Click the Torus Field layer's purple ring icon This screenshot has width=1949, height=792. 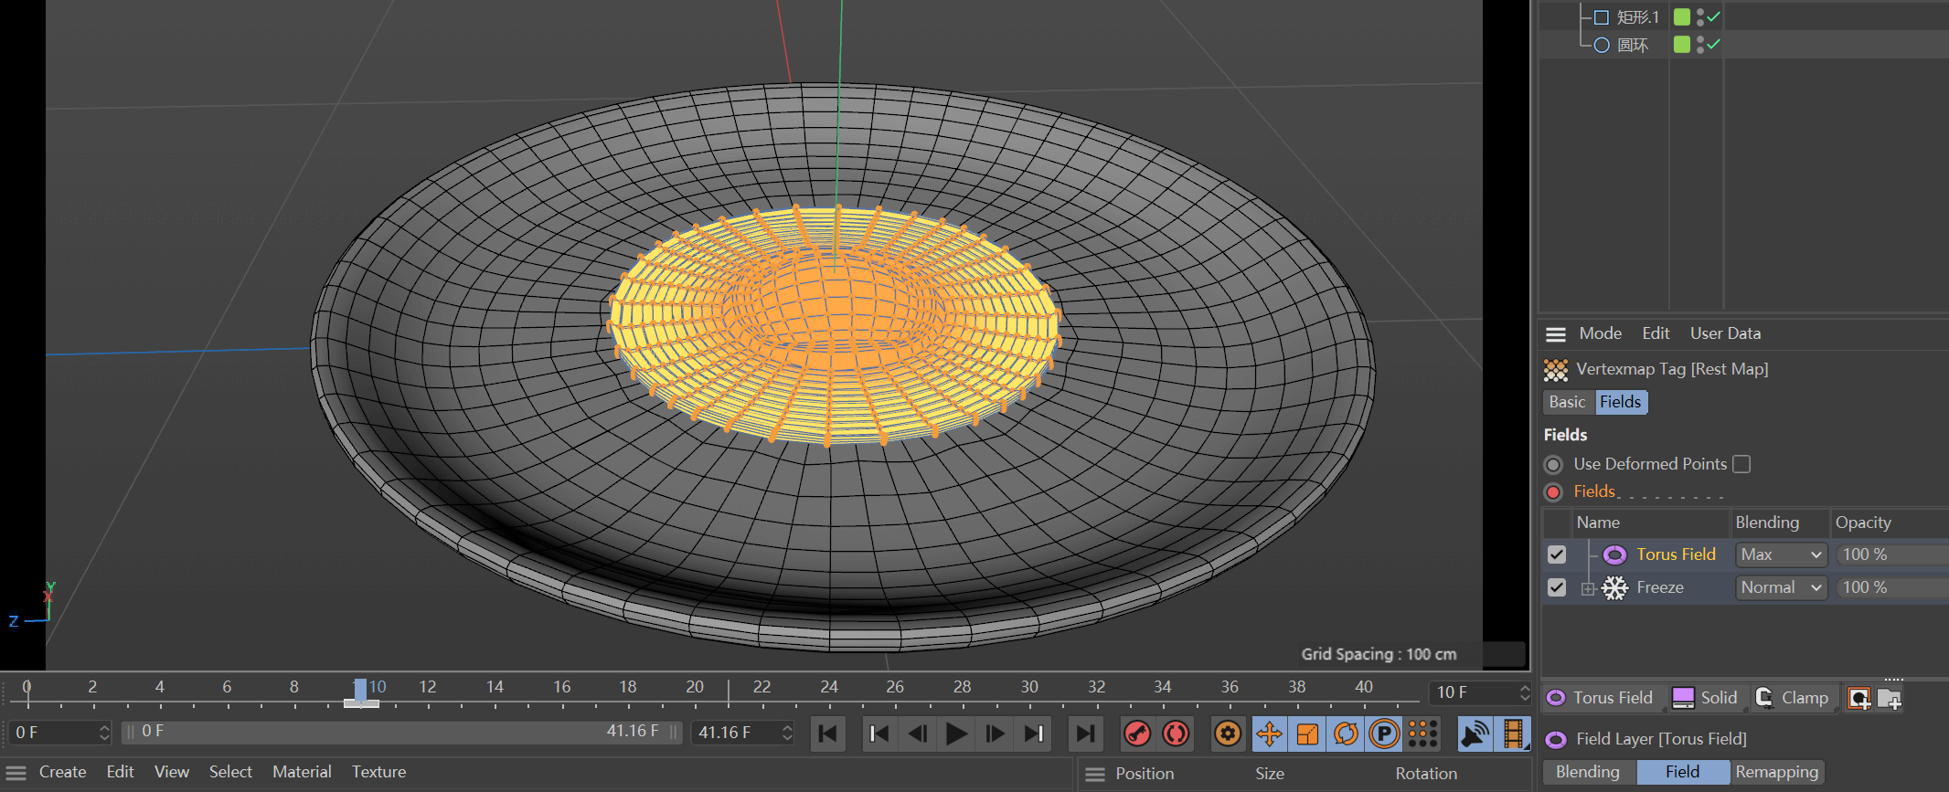click(x=1615, y=554)
